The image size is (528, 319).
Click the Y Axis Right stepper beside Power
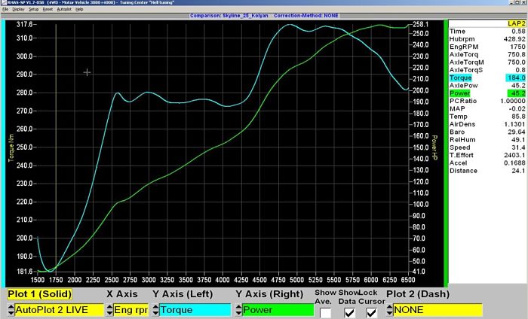coord(238,310)
